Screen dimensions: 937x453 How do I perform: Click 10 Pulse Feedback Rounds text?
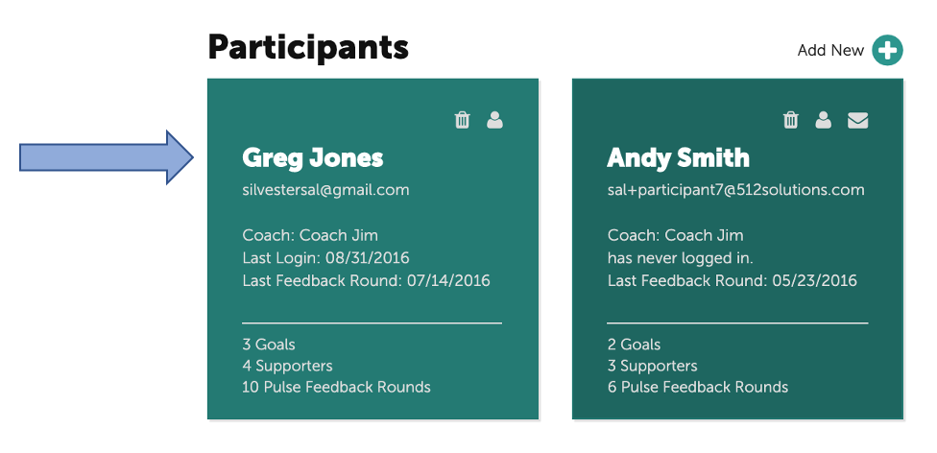pyautogui.click(x=336, y=387)
